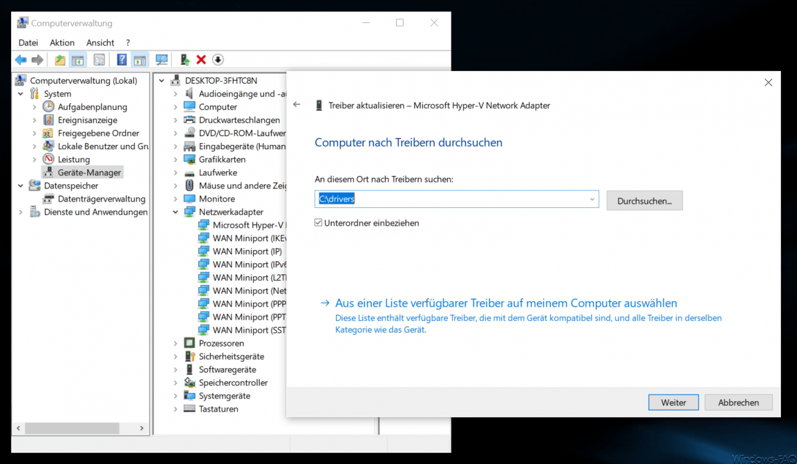Click the Back navigation arrow in the toolbar
This screenshot has width=797, height=464.
tap(21, 59)
